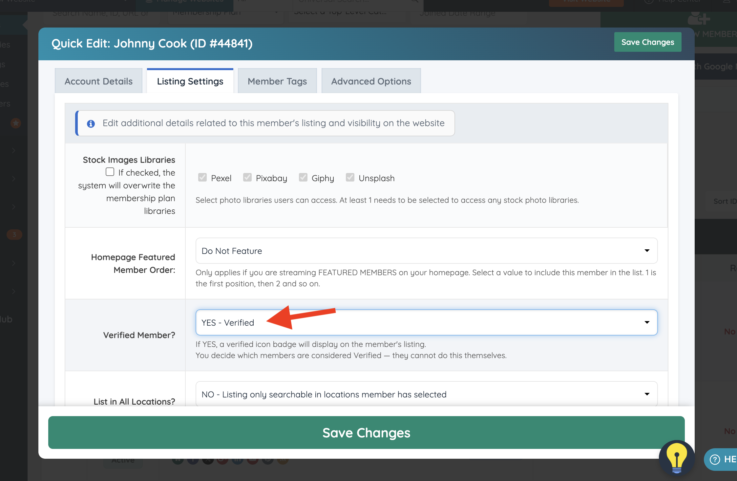
Task: Go to the Advanced Options tab
Action: point(371,81)
